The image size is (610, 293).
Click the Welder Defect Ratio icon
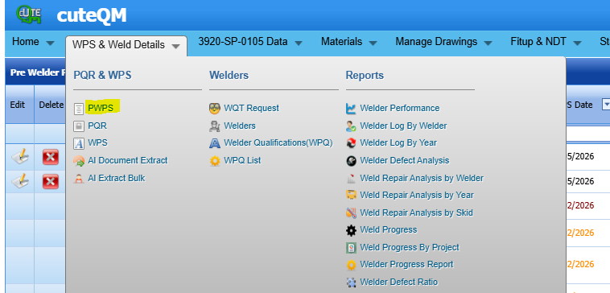pos(351,282)
